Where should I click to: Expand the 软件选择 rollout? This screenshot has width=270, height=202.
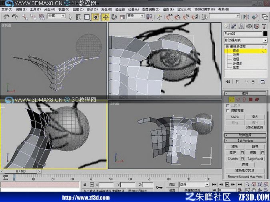(x=245, y=135)
